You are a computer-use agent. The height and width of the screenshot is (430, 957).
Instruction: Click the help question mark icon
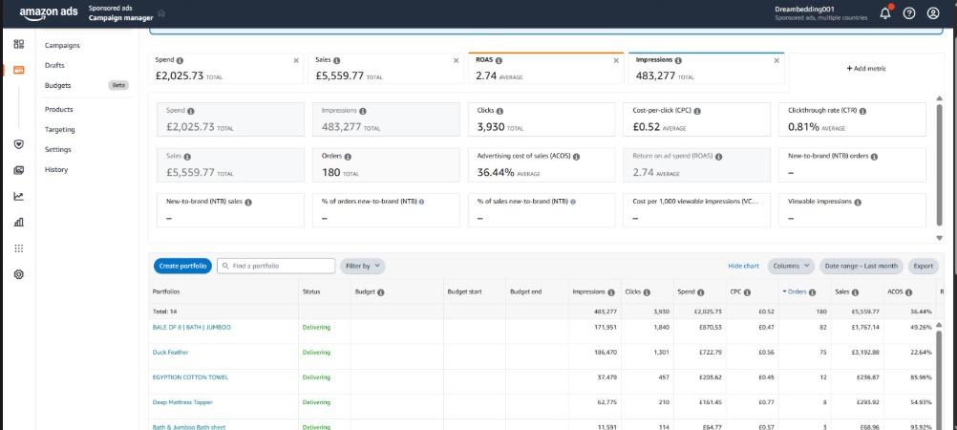909,13
